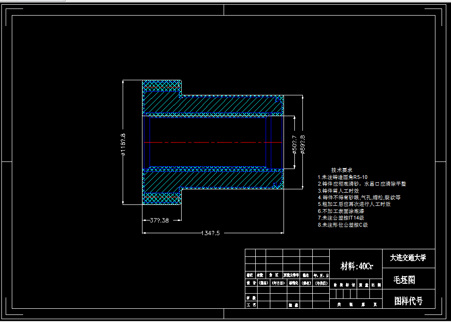The height and width of the screenshot is (322, 451).
Task: Select the φ89?.8 diameter dimension text
Action: pyautogui.click(x=302, y=145)
